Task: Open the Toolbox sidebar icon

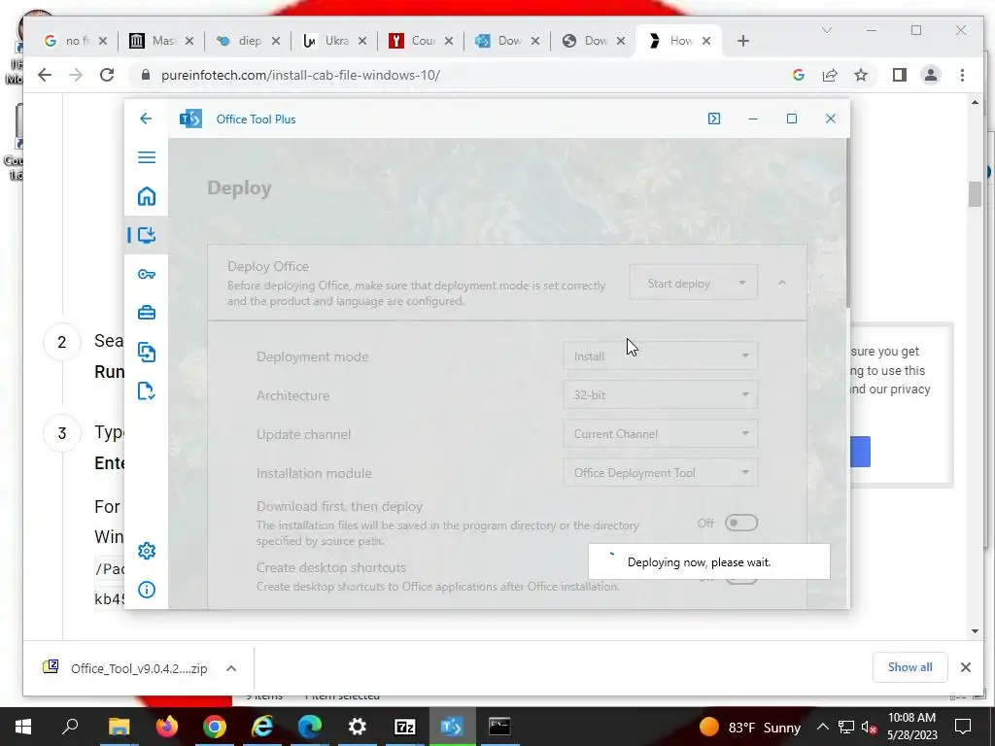Action: [x=147, y=313]
